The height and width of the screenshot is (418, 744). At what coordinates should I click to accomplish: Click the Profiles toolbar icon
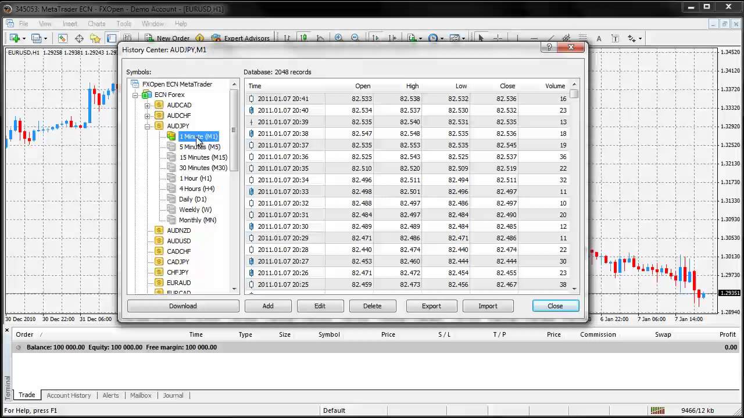(x=36, y=38)
